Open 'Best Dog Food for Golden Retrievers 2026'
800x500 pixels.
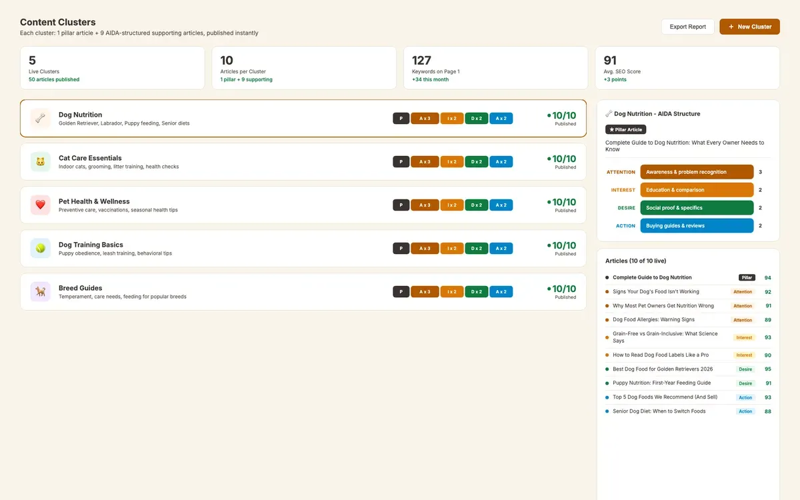tap(663, 369)
